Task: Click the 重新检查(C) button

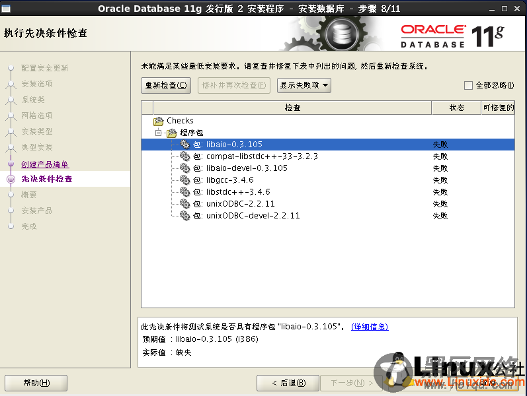Action: (166, 85)
